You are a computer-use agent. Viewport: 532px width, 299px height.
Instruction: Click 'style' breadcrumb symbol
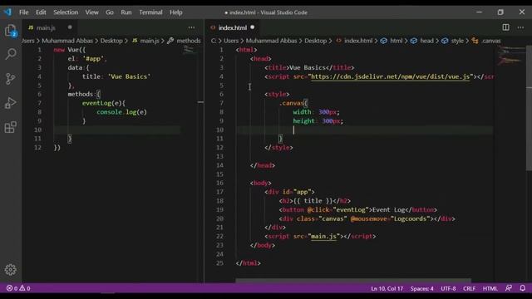(457, 41)
